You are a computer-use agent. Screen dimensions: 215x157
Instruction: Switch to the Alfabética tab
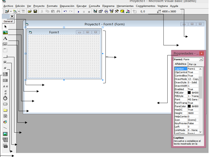point(180,64)
